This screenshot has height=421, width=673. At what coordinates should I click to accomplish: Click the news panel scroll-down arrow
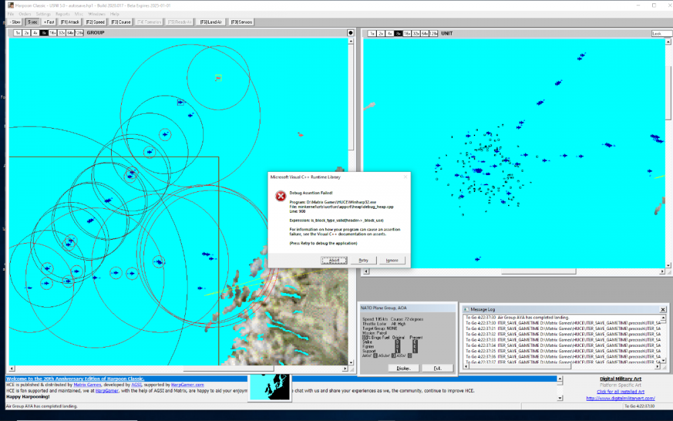pyautogui.click(x=560, y=398)
